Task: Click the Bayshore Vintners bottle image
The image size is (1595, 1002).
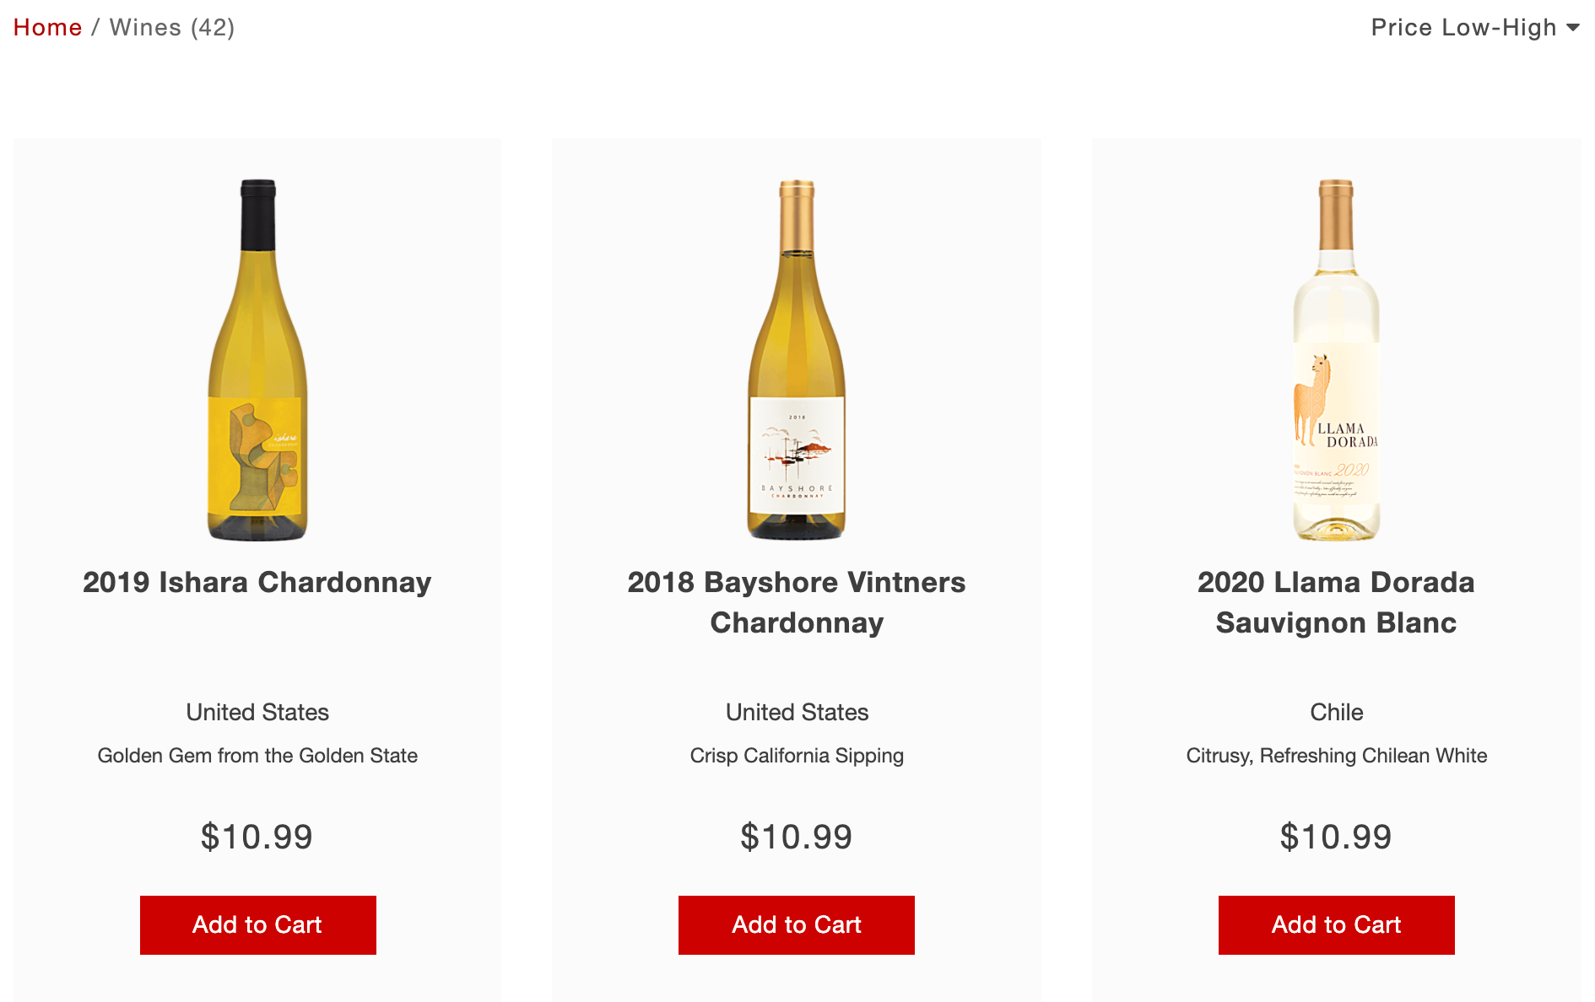Action: pyautogui.click(x=796, y=354)
